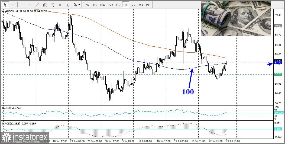Click the 25 Jul 13:00 time label
Image resolution: width=285 pixels, height=144 pixels.
233,141
